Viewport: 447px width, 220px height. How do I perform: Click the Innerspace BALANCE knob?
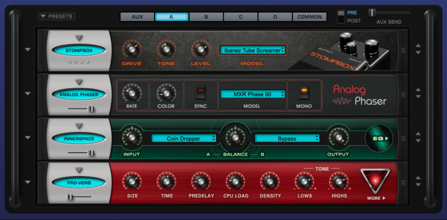[x=235, y=137]
